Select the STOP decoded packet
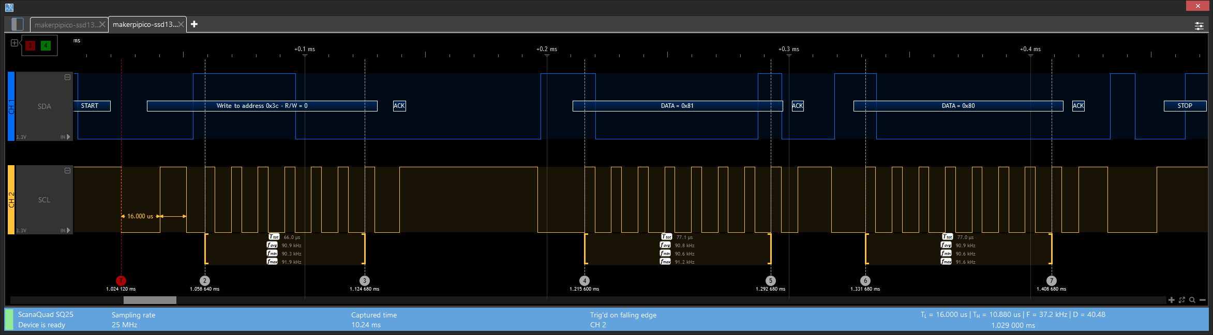Screen dimensions: 1213x335 coord(1185,106)
